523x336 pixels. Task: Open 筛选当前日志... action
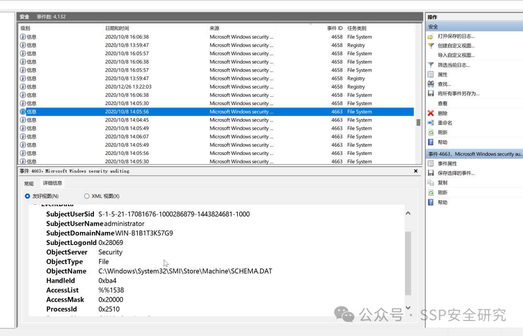(454, 65)
